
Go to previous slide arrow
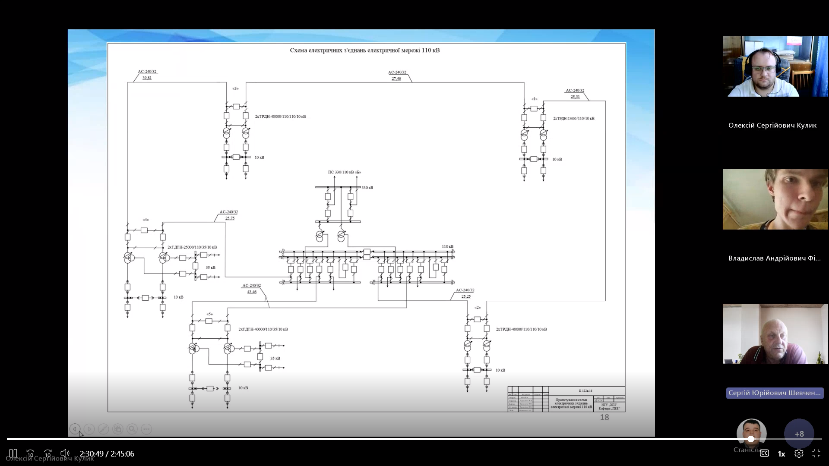[75, 429]
